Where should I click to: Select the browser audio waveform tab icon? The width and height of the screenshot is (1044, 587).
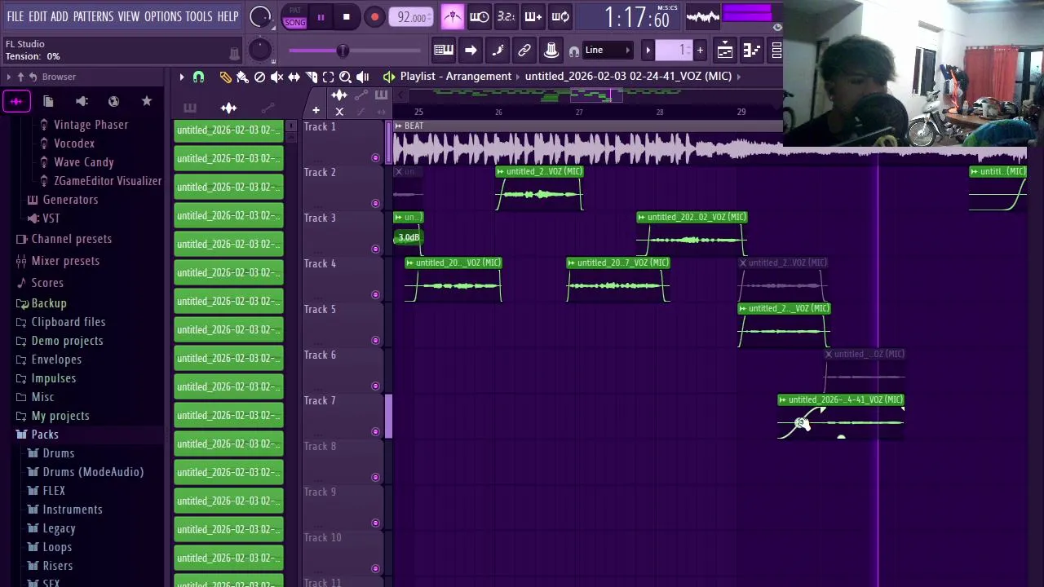[x=16, y=101]
